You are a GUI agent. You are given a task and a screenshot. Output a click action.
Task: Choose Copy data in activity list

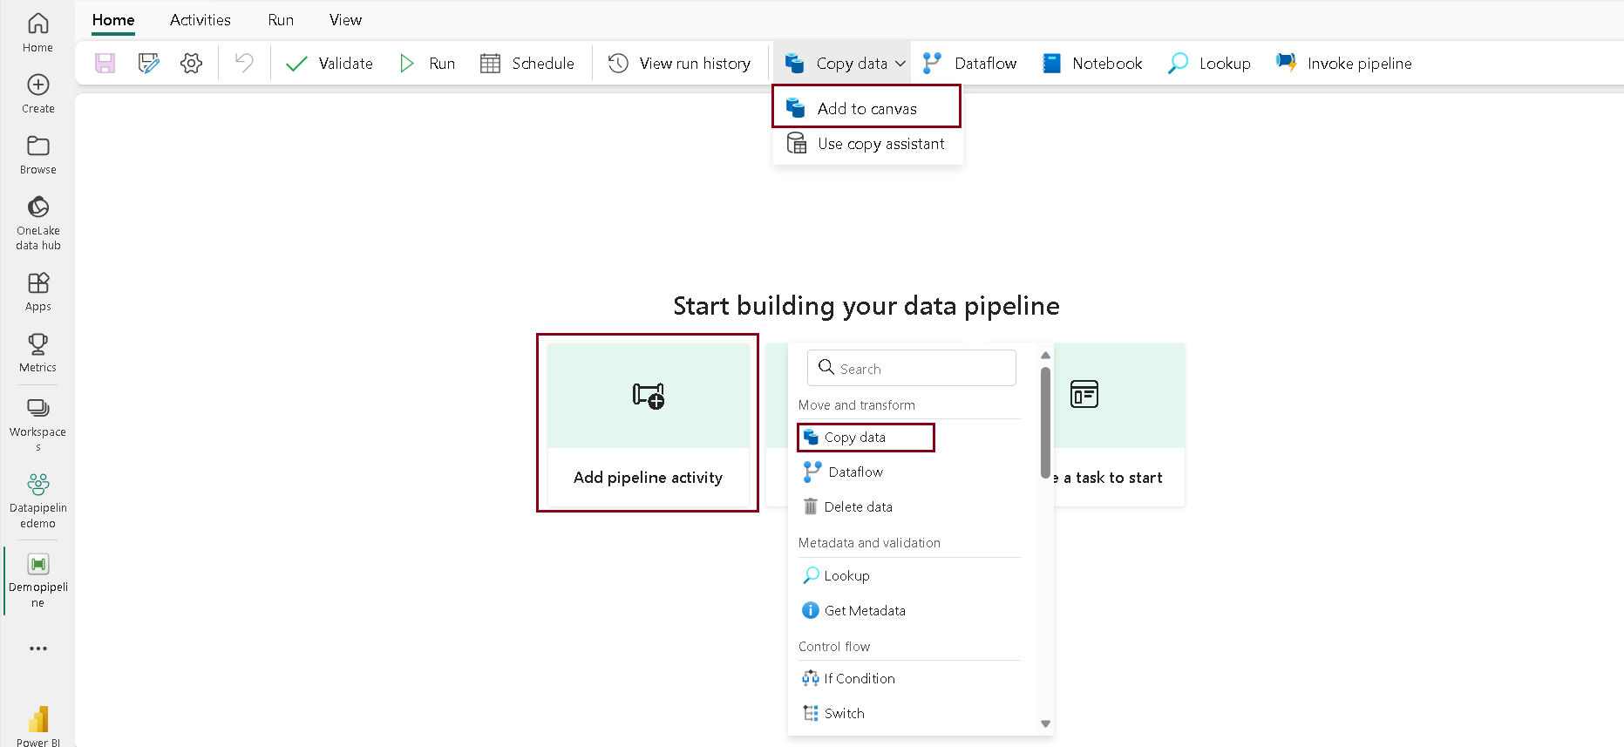click(x=866, y=438)
